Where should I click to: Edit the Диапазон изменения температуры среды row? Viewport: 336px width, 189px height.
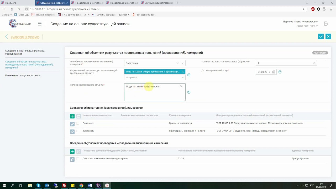(72, 159)
